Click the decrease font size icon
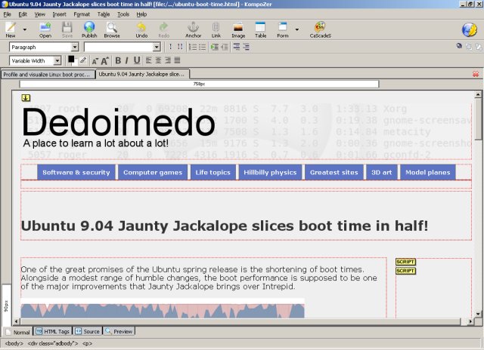The width and height of the screenshot is (484, 350). click(95, 61)
